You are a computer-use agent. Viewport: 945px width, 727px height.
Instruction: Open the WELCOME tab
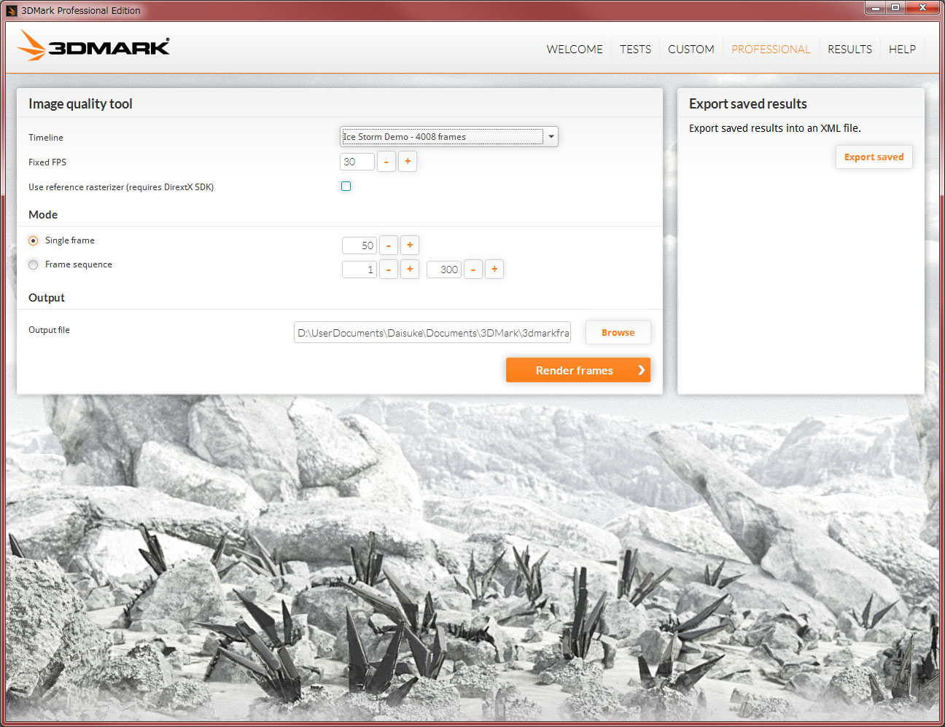tap(575, 49)
